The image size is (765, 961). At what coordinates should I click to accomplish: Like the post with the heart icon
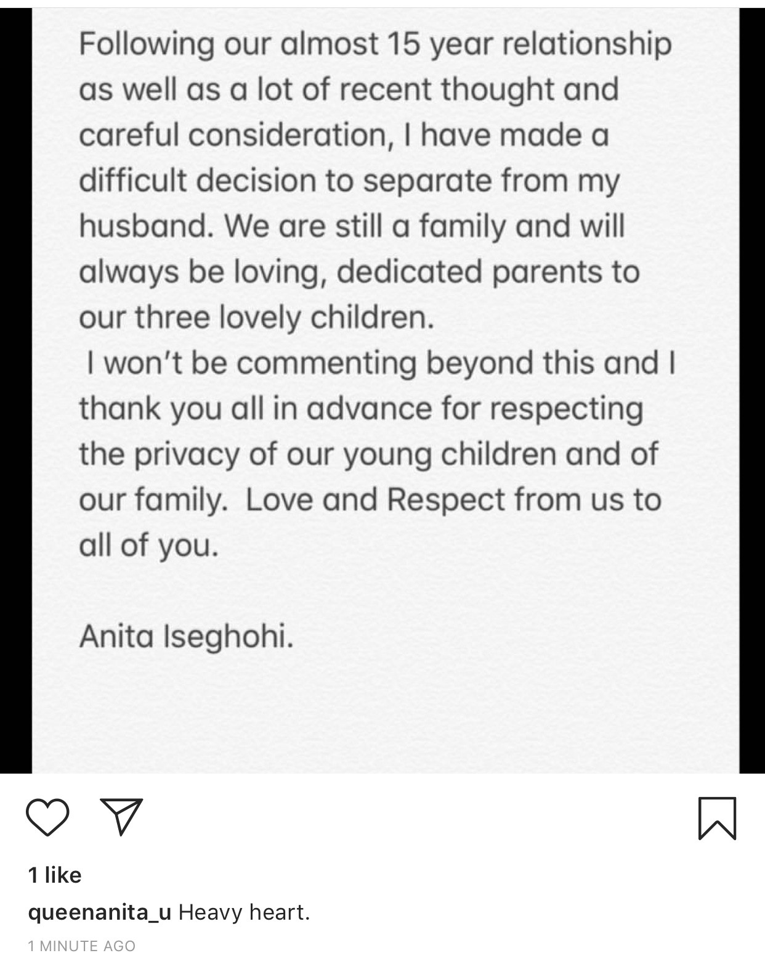pos(47,817)
